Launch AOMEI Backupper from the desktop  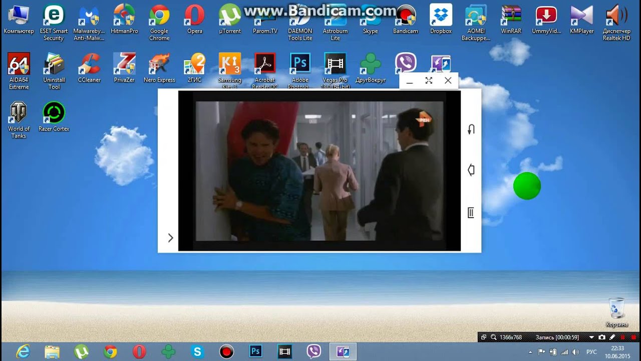pyautogui.click(x=476, y=23)
